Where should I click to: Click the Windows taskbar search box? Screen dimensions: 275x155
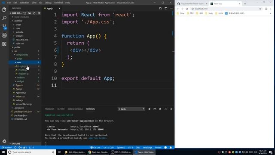(31, 152)
